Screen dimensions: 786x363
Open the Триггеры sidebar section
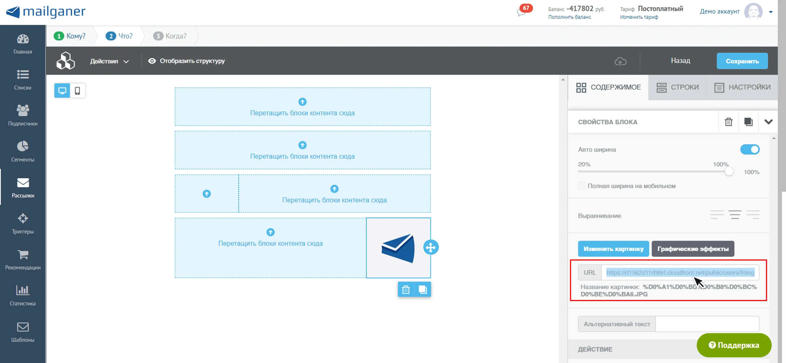click(23, 223)
